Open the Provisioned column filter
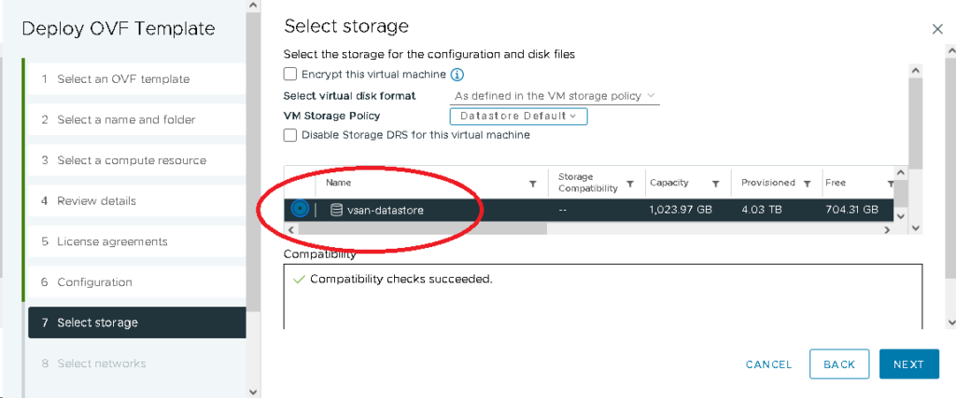The image size is (956, 398). point(807,184)
